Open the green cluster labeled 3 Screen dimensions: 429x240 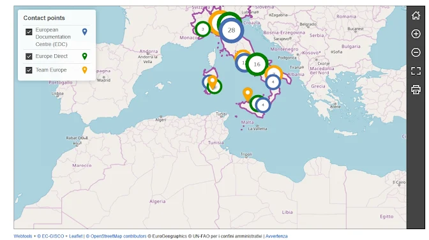[x=203, y=29]
